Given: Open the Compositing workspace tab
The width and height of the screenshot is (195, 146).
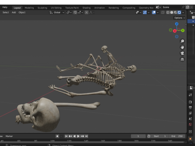Looking at the screenshot, I should (x=129, y=8).
